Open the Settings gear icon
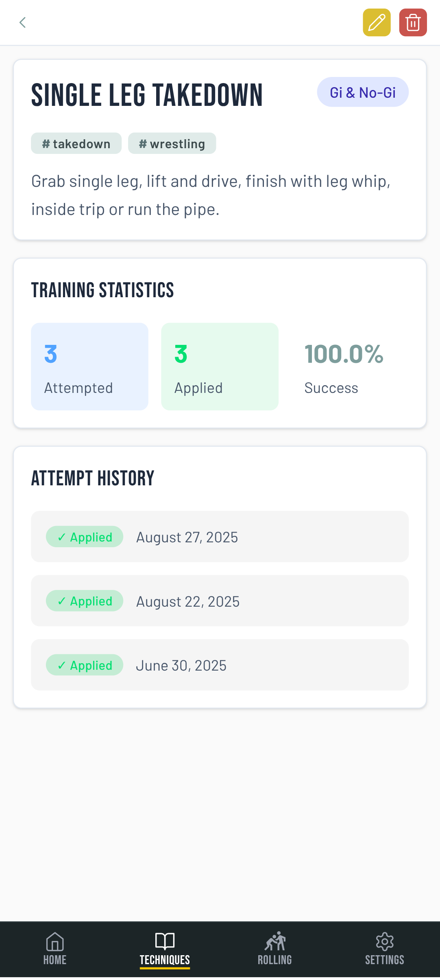440x978 pixels. pos(384,948)
